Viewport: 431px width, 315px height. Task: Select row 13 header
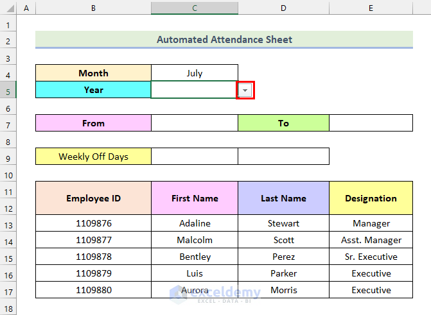[8, 223]
